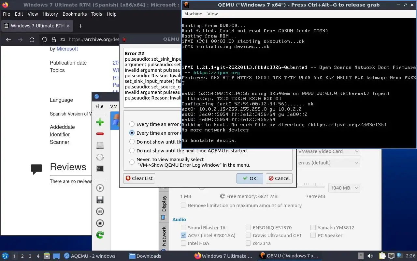Viewport: 417px width, 261px height.
Task: Select the second 'Every time an error' radio option
Action: [x=132, y=133]
